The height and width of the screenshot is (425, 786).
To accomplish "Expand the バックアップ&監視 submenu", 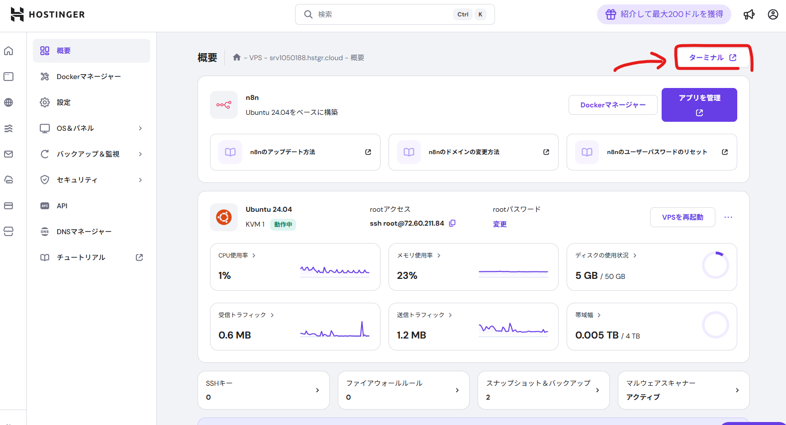I will (91, 154).
